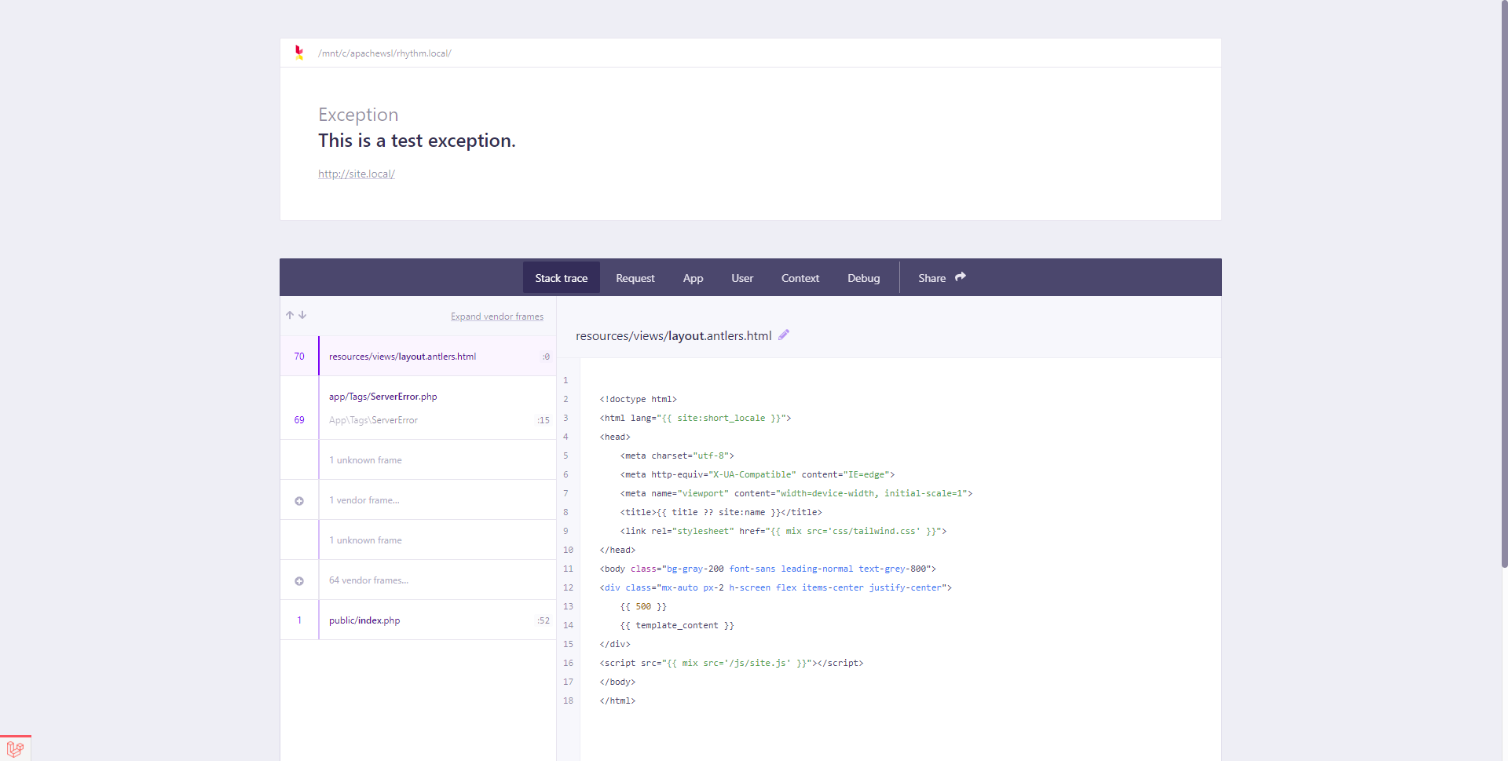Open the Context tab

(800, 278)
